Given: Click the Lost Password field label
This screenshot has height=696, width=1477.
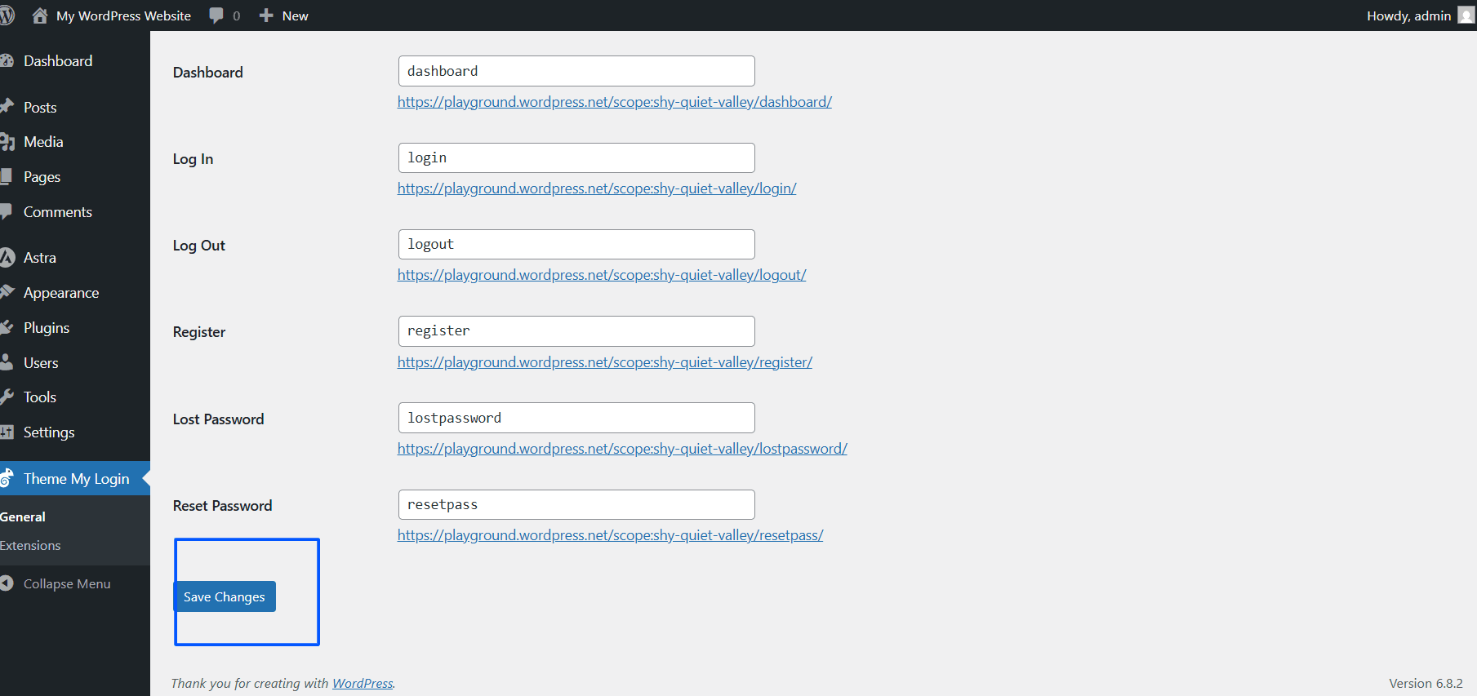Looking at the screenshot, I should point(219,419).
